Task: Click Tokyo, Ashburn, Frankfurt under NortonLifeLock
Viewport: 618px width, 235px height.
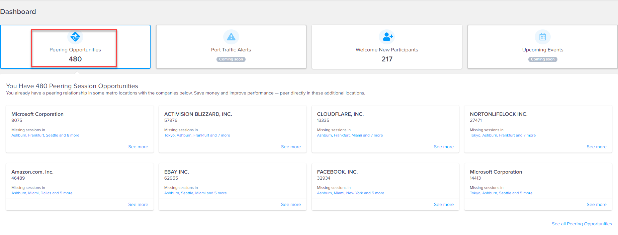Action: coord(503,136)
